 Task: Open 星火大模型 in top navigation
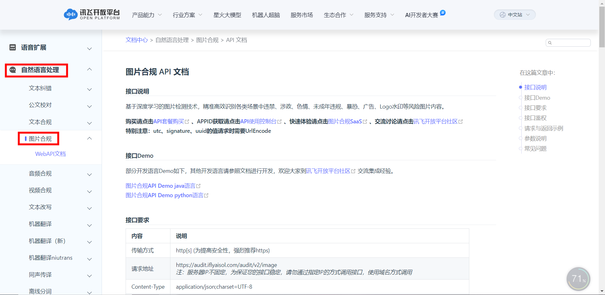tap(227, 15)
